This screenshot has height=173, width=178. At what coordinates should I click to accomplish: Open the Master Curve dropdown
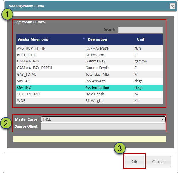103,119
